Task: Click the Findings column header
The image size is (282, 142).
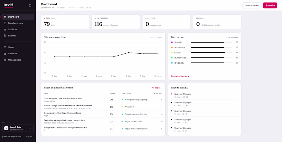Action: click(x=158, y=94)
